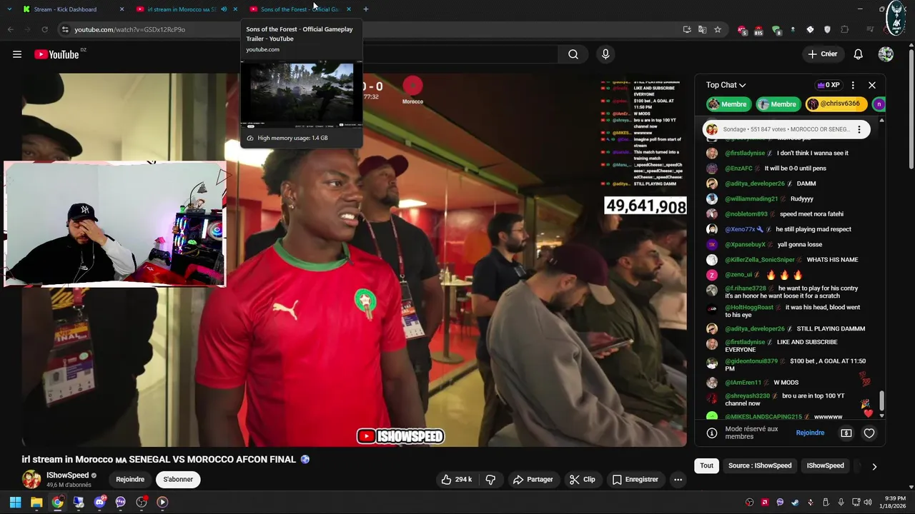
Task: Open the YouTube account avatar menu
Action: point(886,54)
